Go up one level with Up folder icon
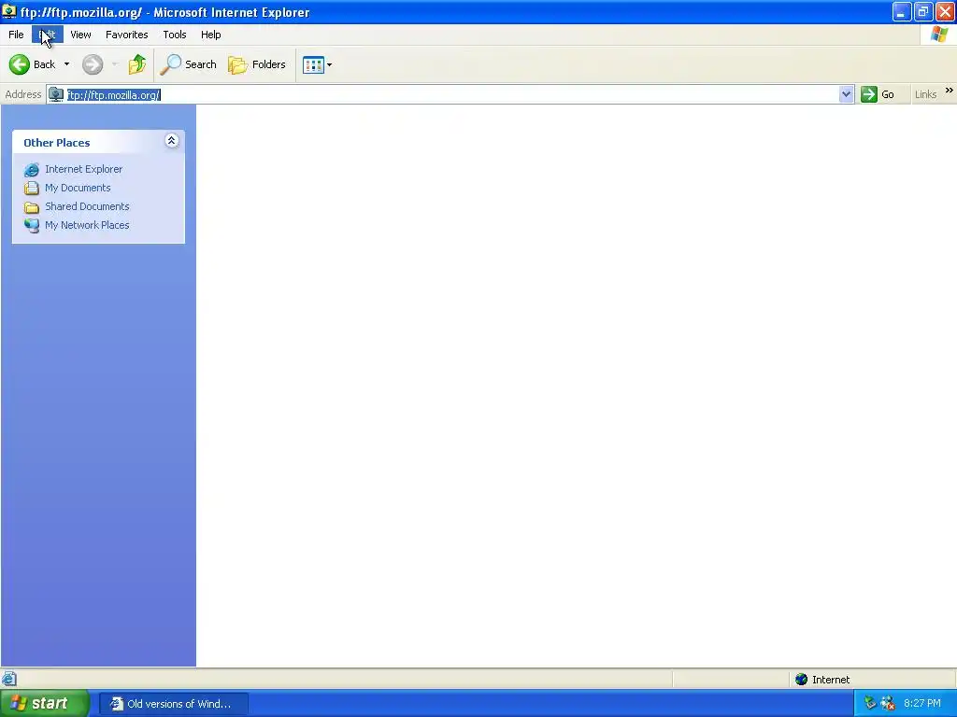This screenshot has height=717, width=957. pyautogui.click(x=137, y=64)
